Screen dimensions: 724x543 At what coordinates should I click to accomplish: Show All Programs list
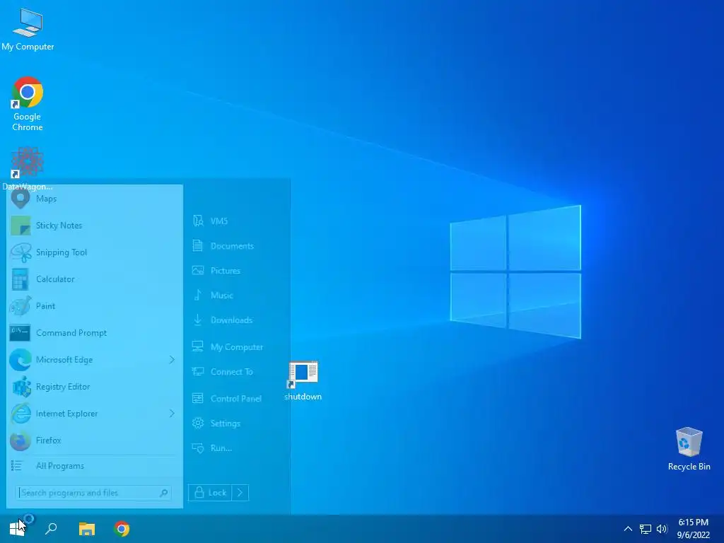click(x=94, y=466)
